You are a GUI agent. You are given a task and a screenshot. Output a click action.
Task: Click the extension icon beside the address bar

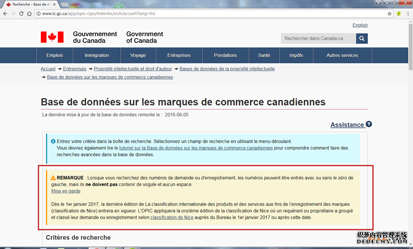click(x=399, y=13)
